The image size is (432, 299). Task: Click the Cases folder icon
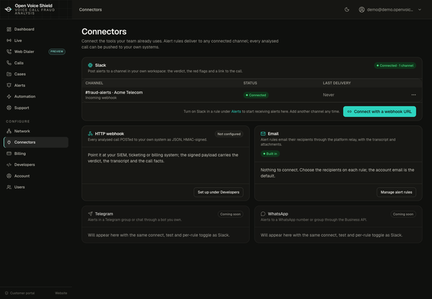point(9,74)
